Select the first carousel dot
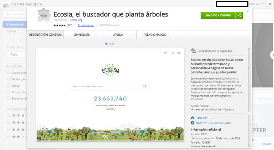274x150 pixels. [106, 44]
